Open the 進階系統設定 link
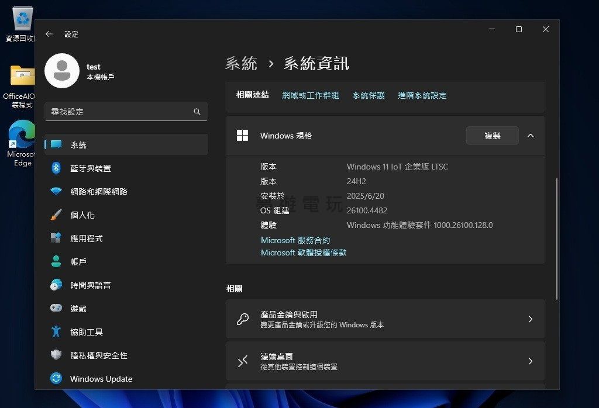This screenshot has width=599, height=408. pyautogui.click(x=422, y=95)
